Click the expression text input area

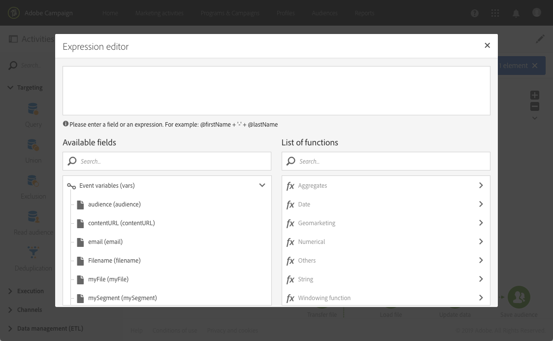(x=276, y=91)
